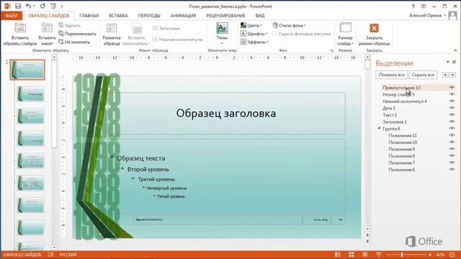
Task: Switch to ГЛАВНАЯ tab
Action: [89, 16]
